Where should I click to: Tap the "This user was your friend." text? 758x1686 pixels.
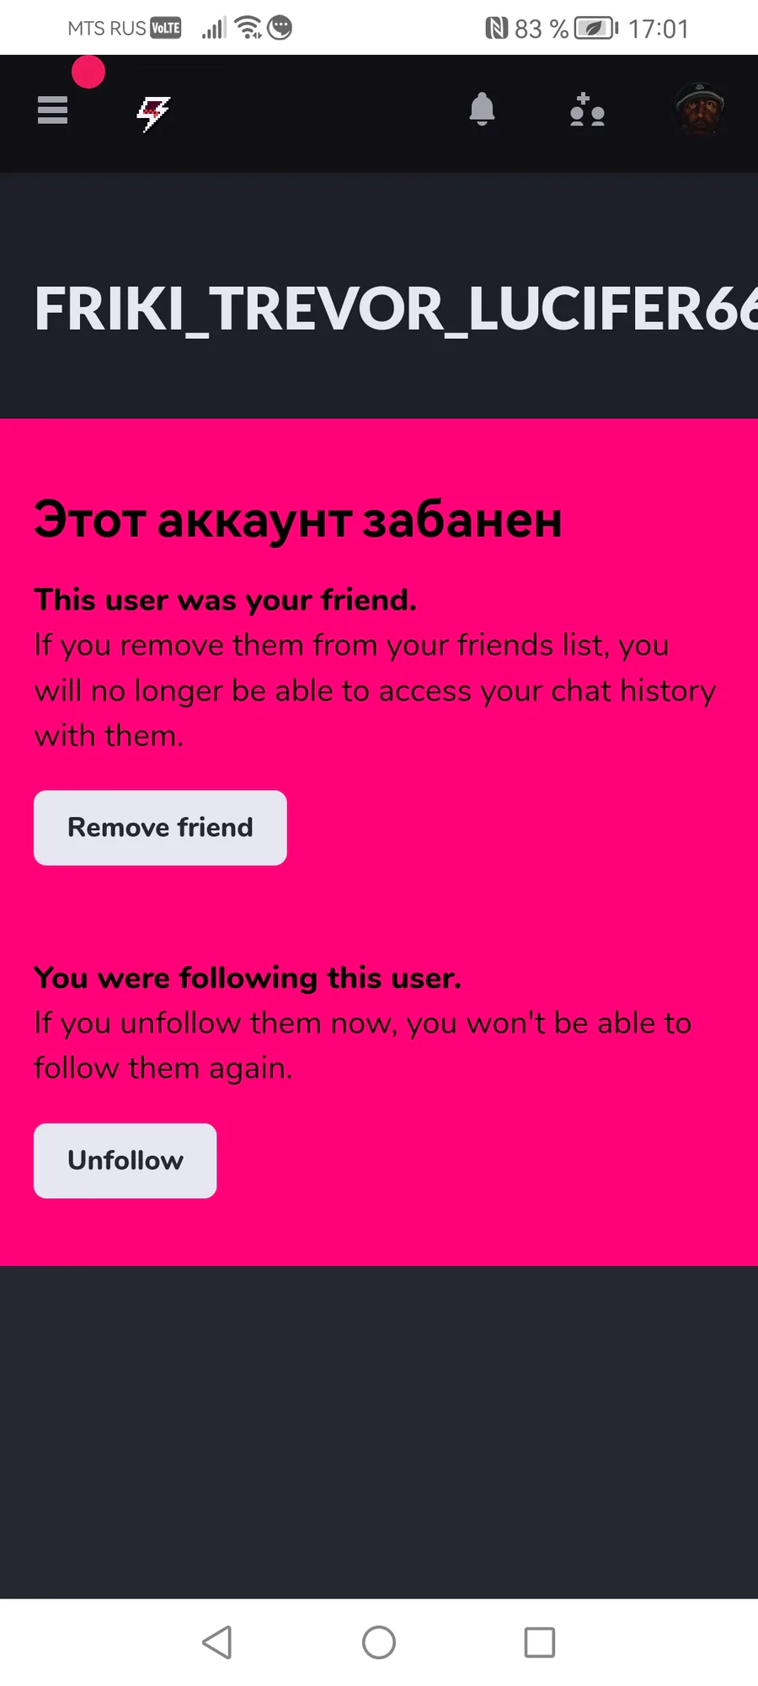pyautogui.click(x=225, y=600)
